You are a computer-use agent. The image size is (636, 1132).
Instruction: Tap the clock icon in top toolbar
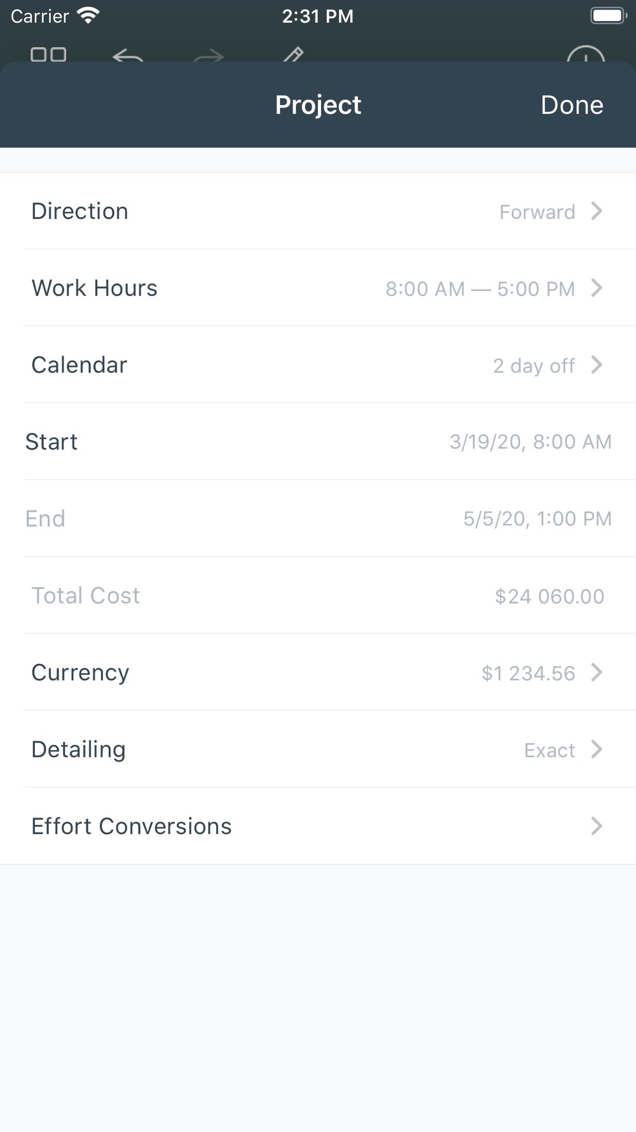(x=585, y=55)
